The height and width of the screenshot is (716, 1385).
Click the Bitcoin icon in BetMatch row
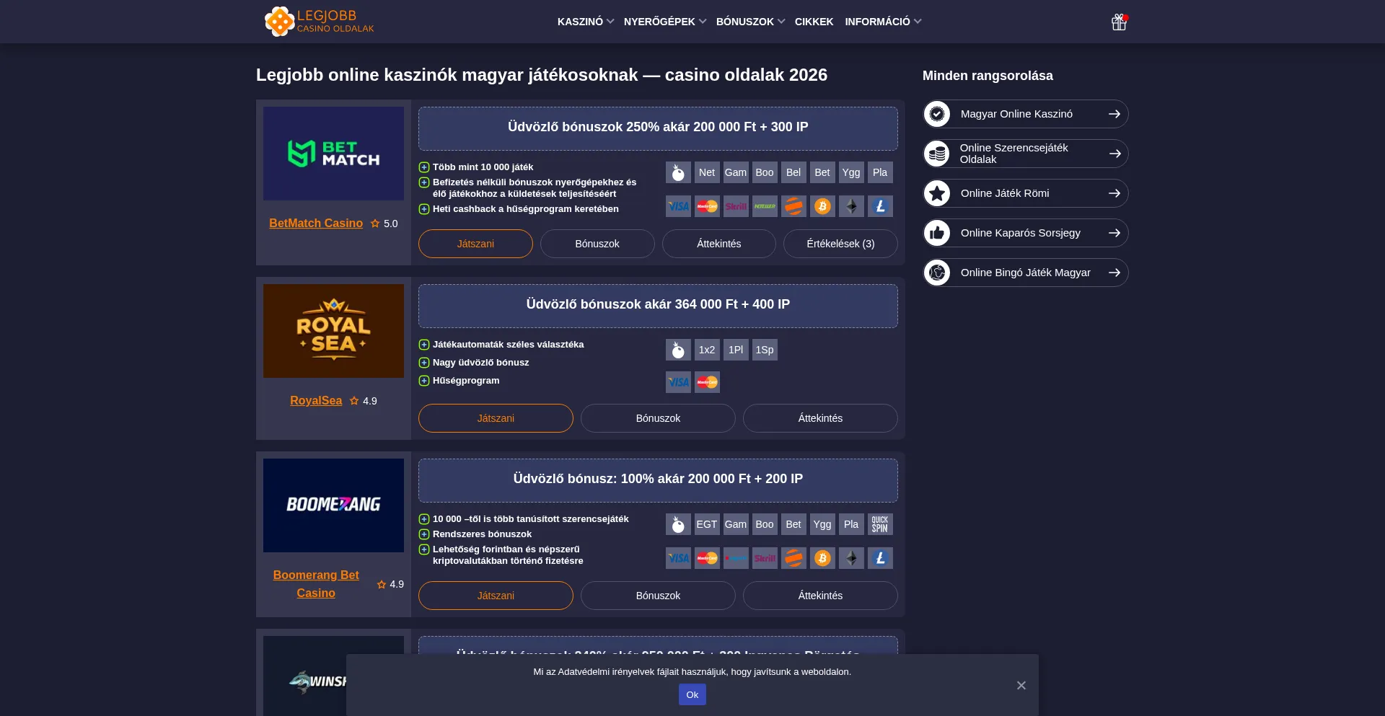(822, 206)
